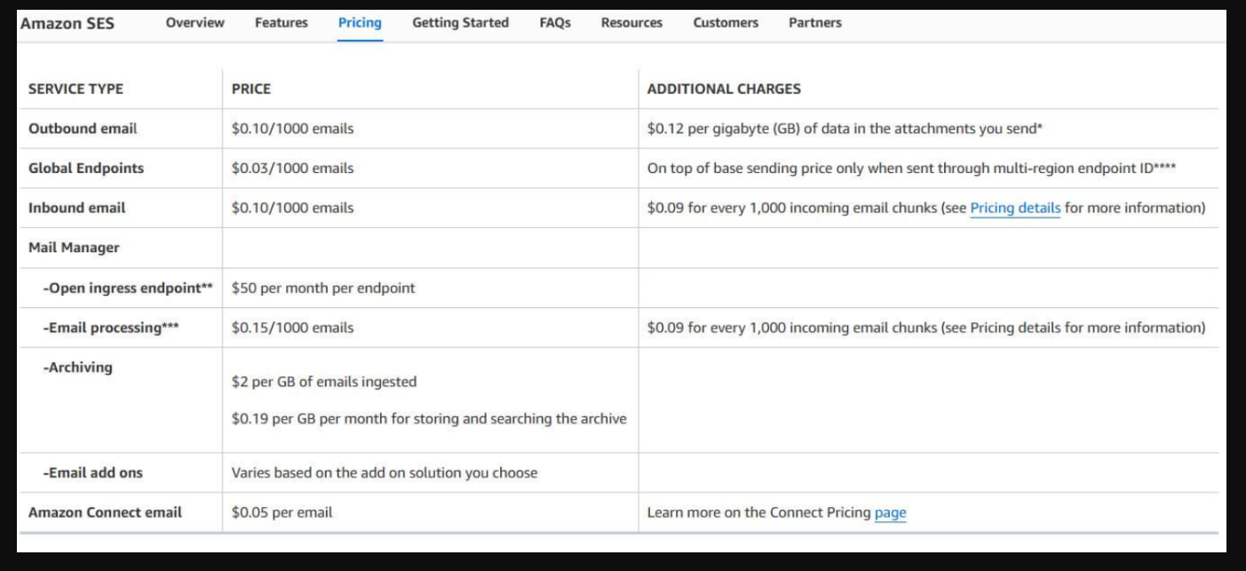The image size is (1246, 571).
Task: Click the -Archiving row label
Action: (x=77, y=367)
